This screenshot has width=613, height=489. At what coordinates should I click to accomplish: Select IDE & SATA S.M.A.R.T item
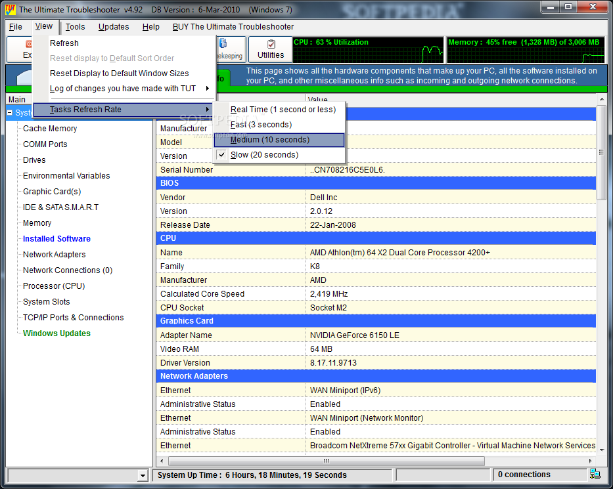coord(60,207)
